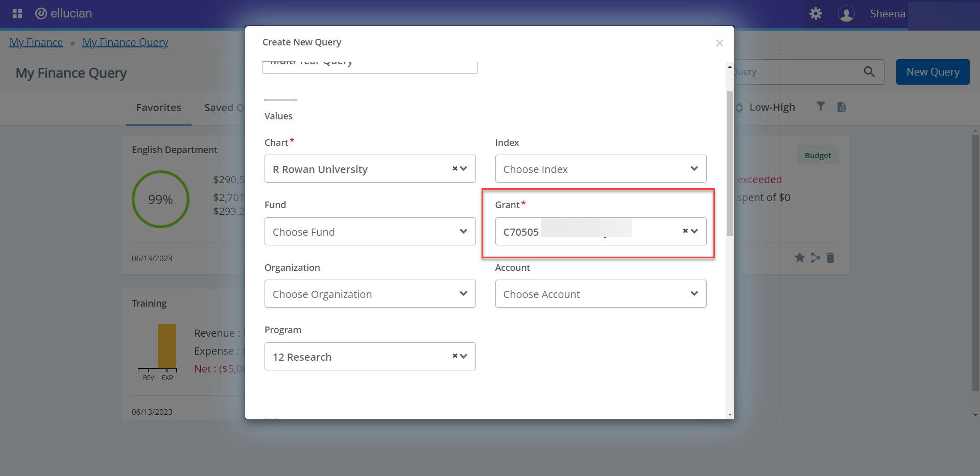Click the Training card 06/13/2023 date
This screenshot has width=980, height=476.
152,412
